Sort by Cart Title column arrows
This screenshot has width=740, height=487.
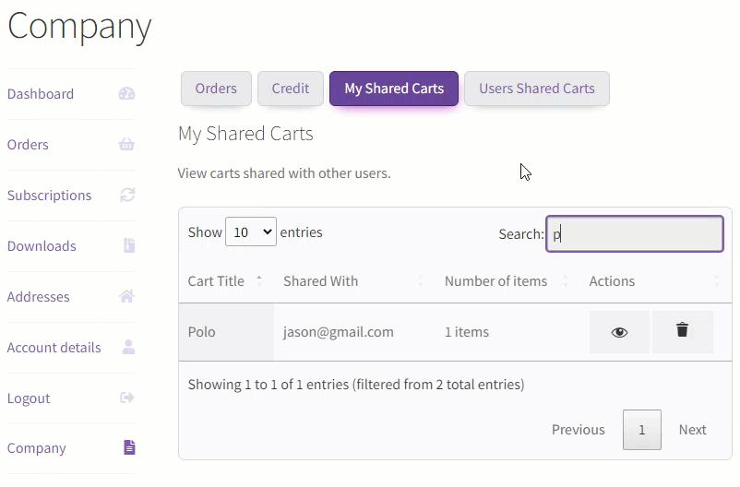259,280
